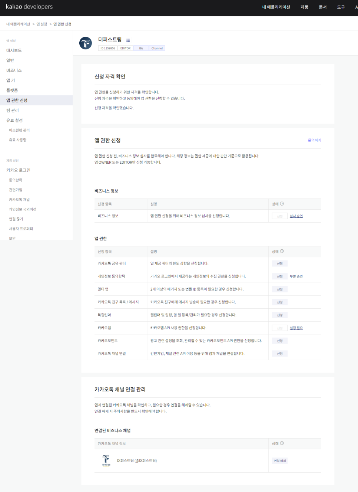Click 부분 승인 status link
The image size is (358, 492).
pos(296,276)
